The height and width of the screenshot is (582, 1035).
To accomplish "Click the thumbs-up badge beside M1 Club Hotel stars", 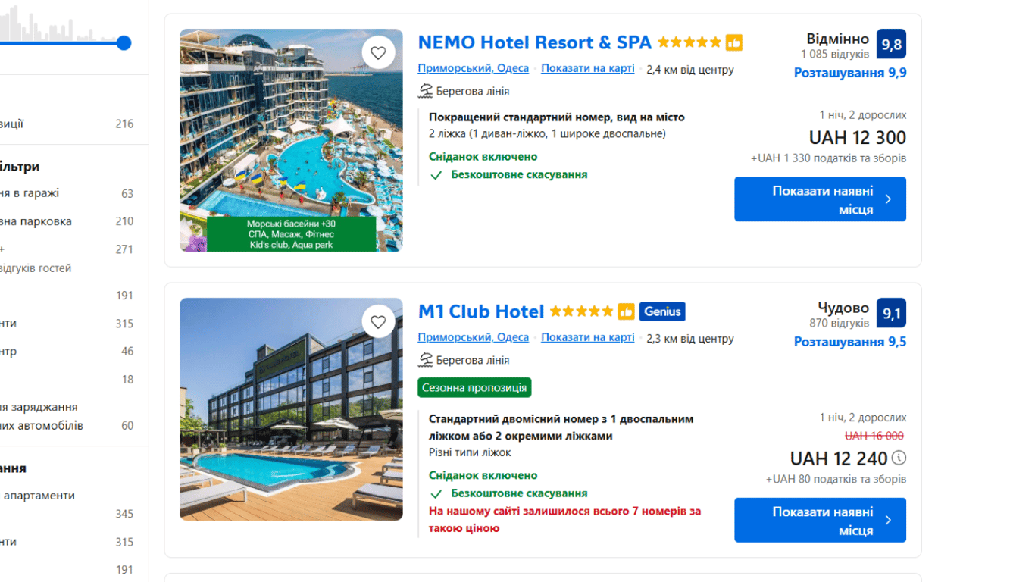I will [x=626, y=311].
